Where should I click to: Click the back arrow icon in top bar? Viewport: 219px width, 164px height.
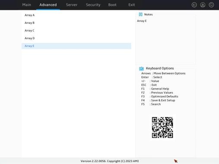point(194,5)
